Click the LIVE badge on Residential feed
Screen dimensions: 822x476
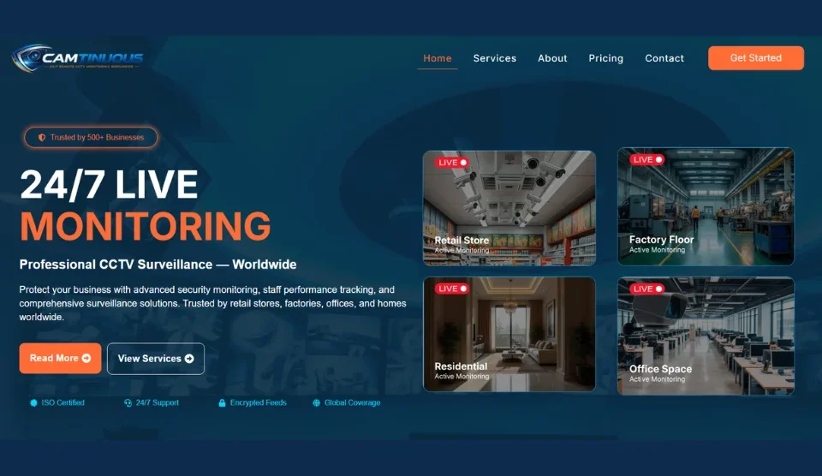[x=451, y=289]
